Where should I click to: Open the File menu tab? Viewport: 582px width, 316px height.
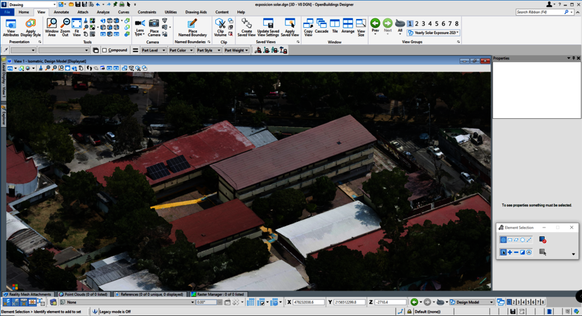tap(7, 12)
